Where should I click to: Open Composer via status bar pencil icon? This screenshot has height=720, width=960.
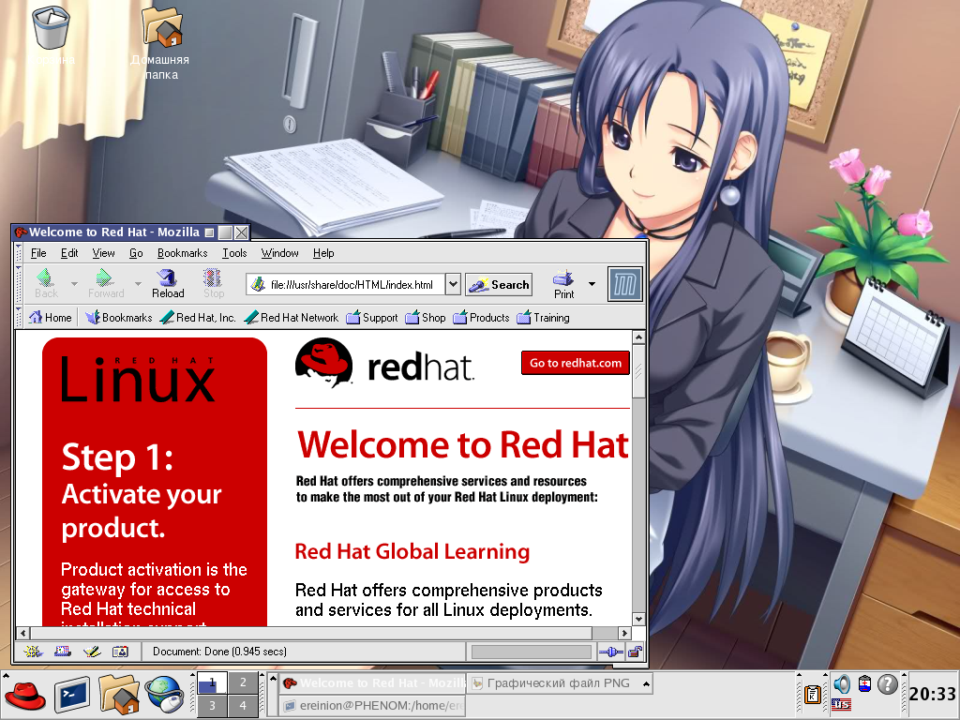coord(91,652)
